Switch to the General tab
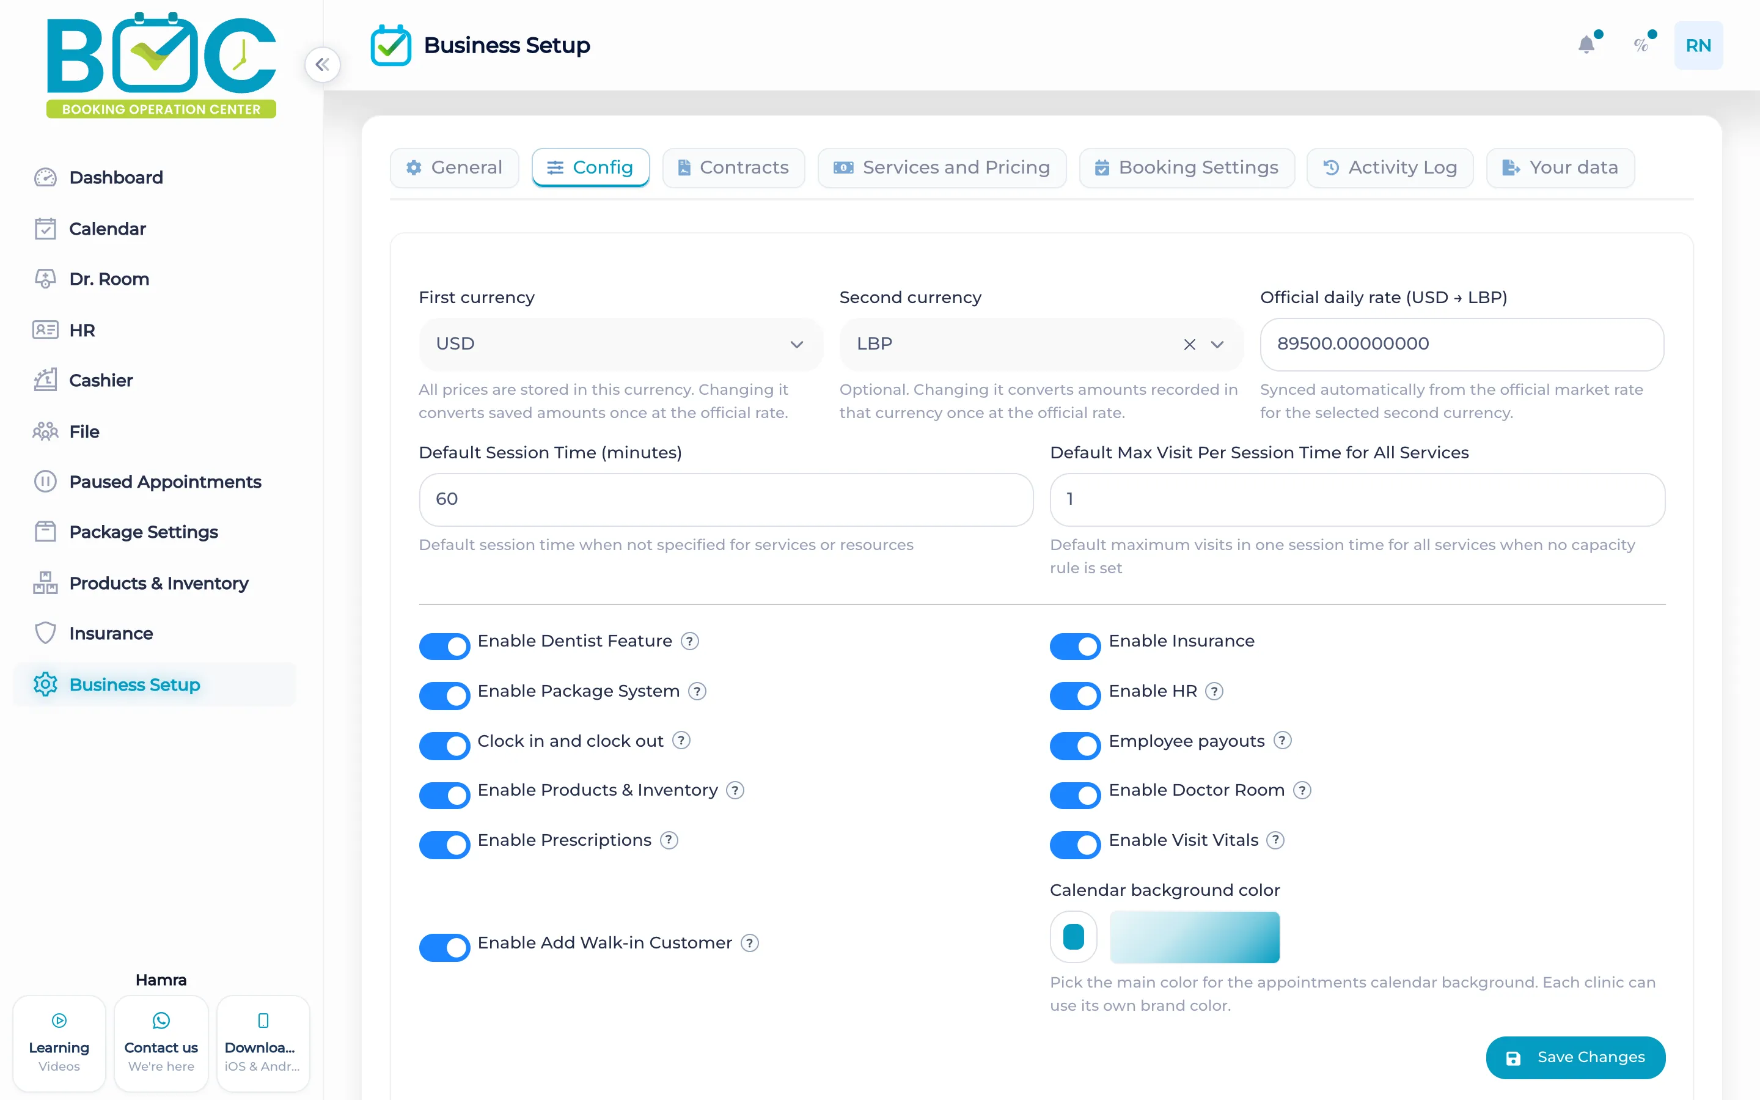 click(x=455, y=167)
